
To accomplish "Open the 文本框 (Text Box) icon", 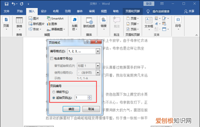I will click(149, 20).
